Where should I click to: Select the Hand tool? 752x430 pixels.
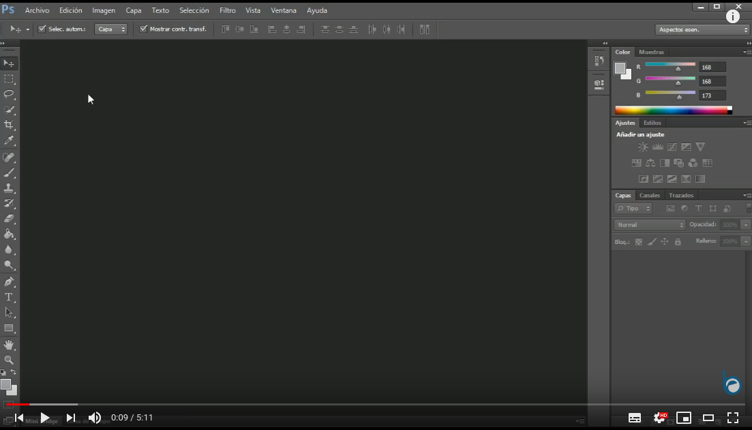(x=9, y=345)
